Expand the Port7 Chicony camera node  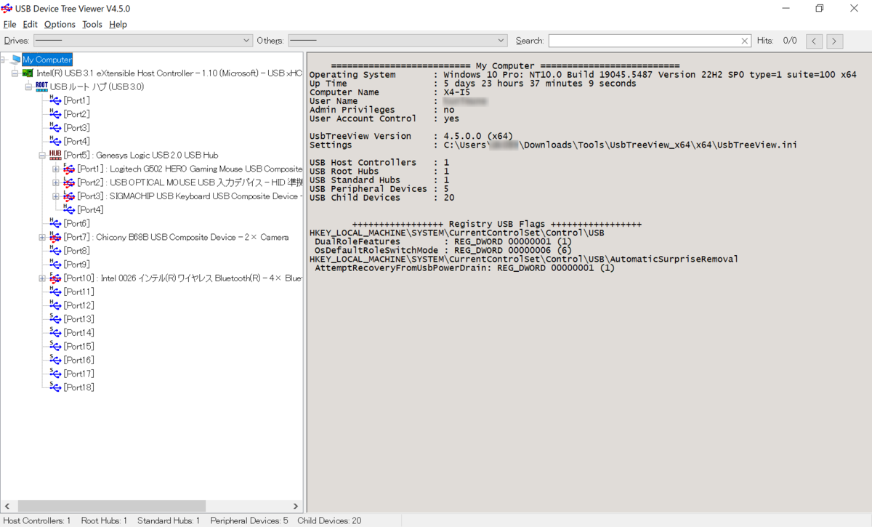pos(42,237)
